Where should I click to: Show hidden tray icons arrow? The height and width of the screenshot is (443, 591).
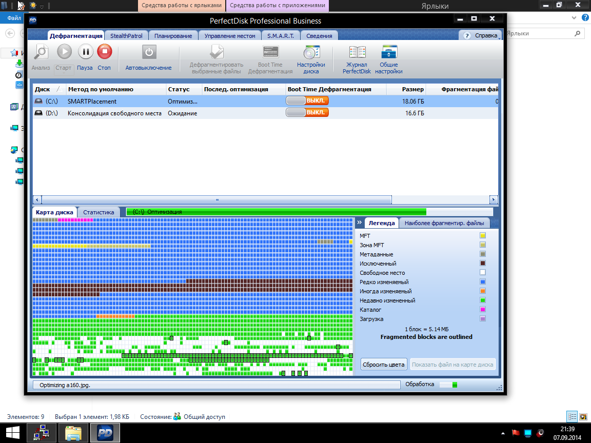click(503, 433)
